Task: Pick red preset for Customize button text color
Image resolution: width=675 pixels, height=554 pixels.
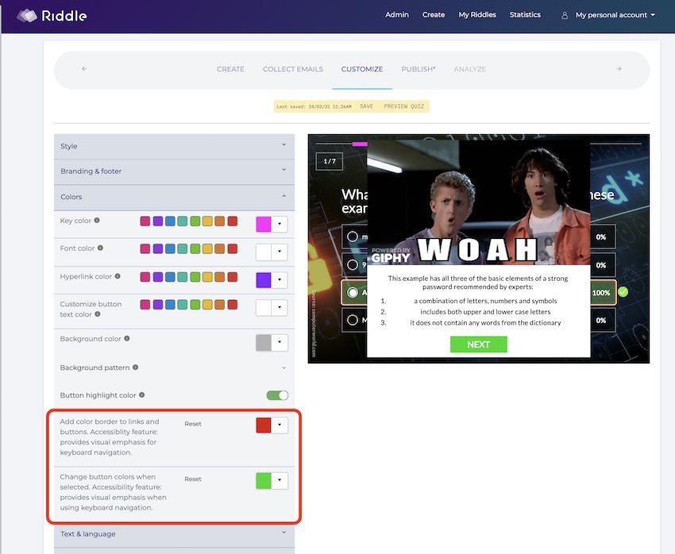Action: coord(233,305)
